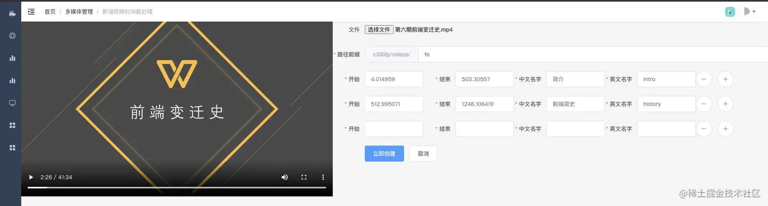The width and height of the screenshot is (768, 206).
Task: Submit the form with 立即创建
Action: coord(384,154)
